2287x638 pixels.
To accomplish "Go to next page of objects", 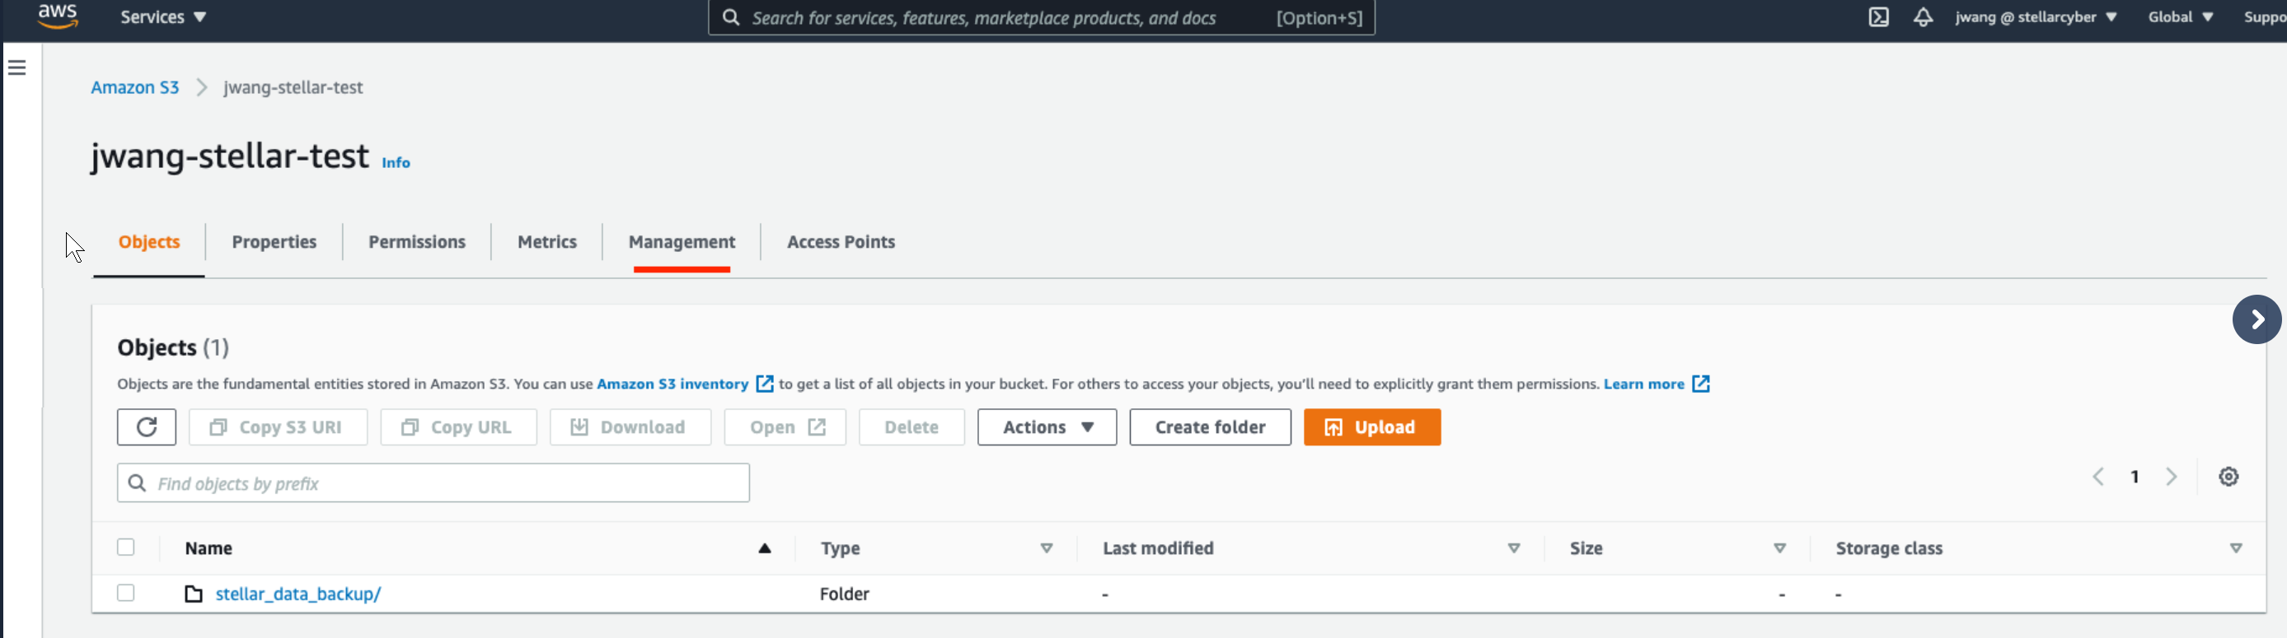I will pos(2172,477).
